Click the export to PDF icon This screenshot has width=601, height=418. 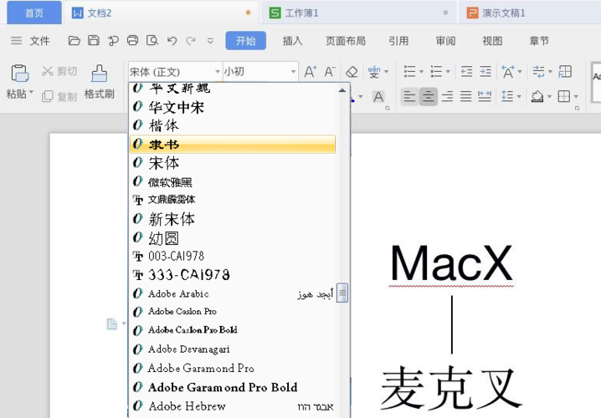click(x=113, y=41)
